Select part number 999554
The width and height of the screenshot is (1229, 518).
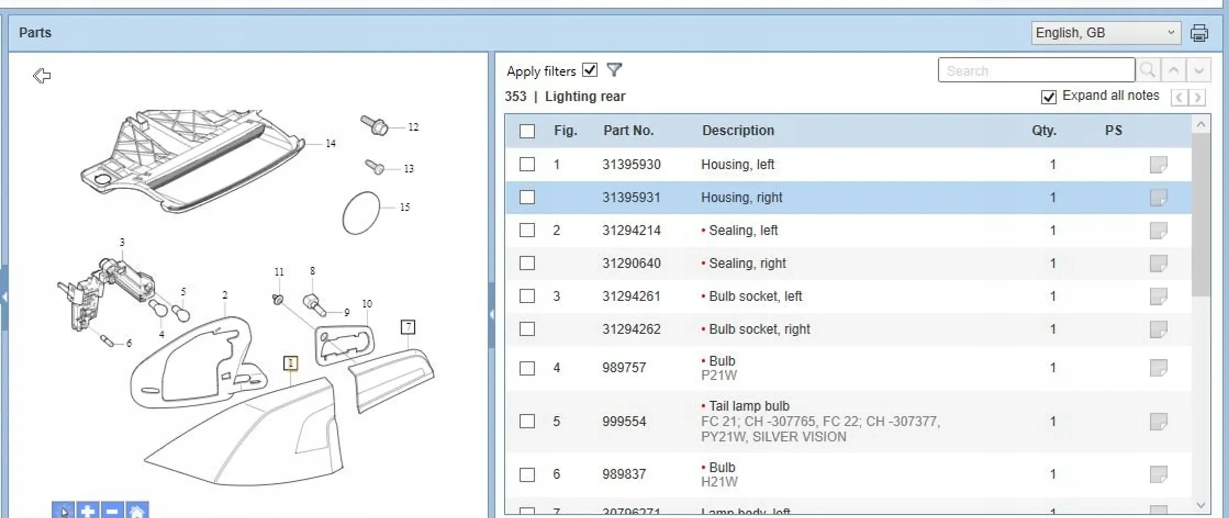point(624,422)
